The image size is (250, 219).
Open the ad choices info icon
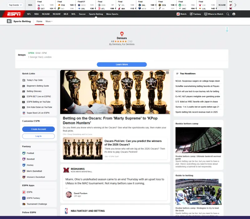227,31
